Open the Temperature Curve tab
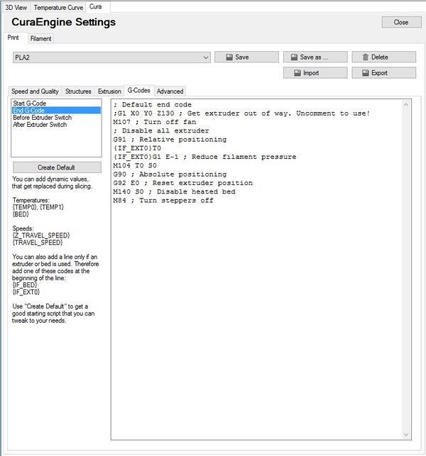 click(58, 7)
